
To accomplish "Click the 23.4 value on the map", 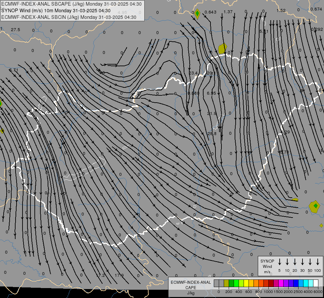I will pos(193,73).
